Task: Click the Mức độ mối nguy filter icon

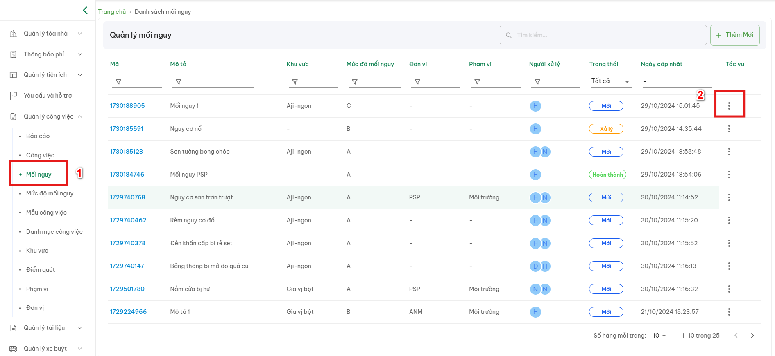Action: tap(355, 82)
